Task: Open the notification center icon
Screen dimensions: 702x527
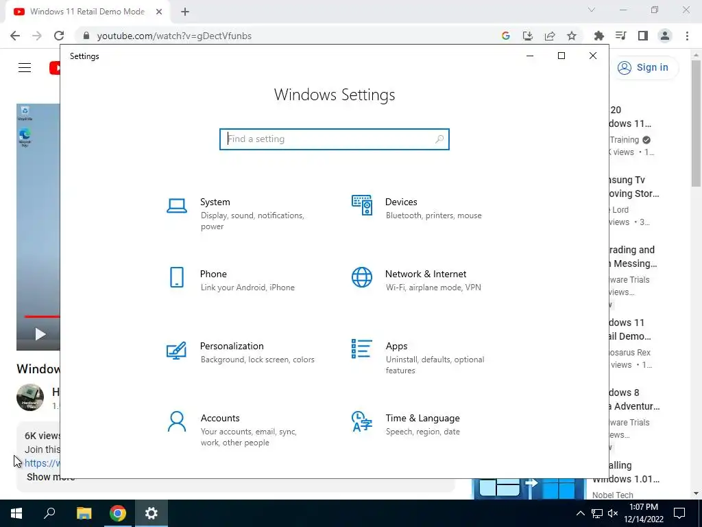Action: 679,513
